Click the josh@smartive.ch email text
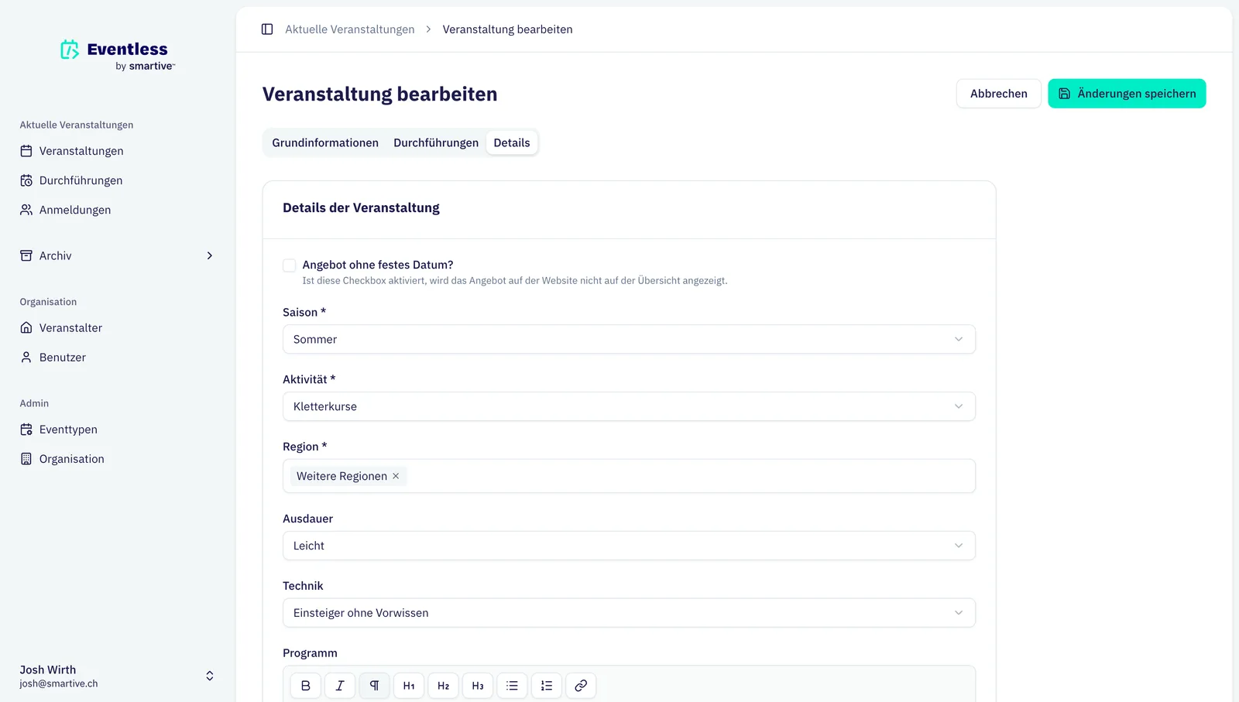This screenshot has width=1239, height=702. tap(59, 684)
